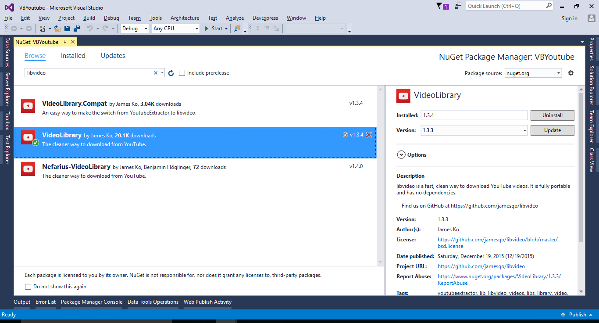The image size is (599, 323).
Task: Open the Project URL libvideo link
Action: click(481, 266)
